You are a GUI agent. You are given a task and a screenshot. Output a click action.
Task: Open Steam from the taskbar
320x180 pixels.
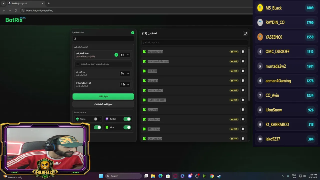(x=219, y=176)
